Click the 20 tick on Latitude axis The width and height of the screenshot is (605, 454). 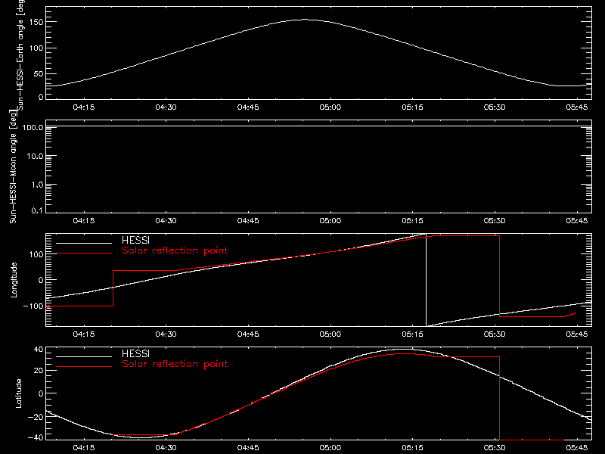tap(39, 371)
